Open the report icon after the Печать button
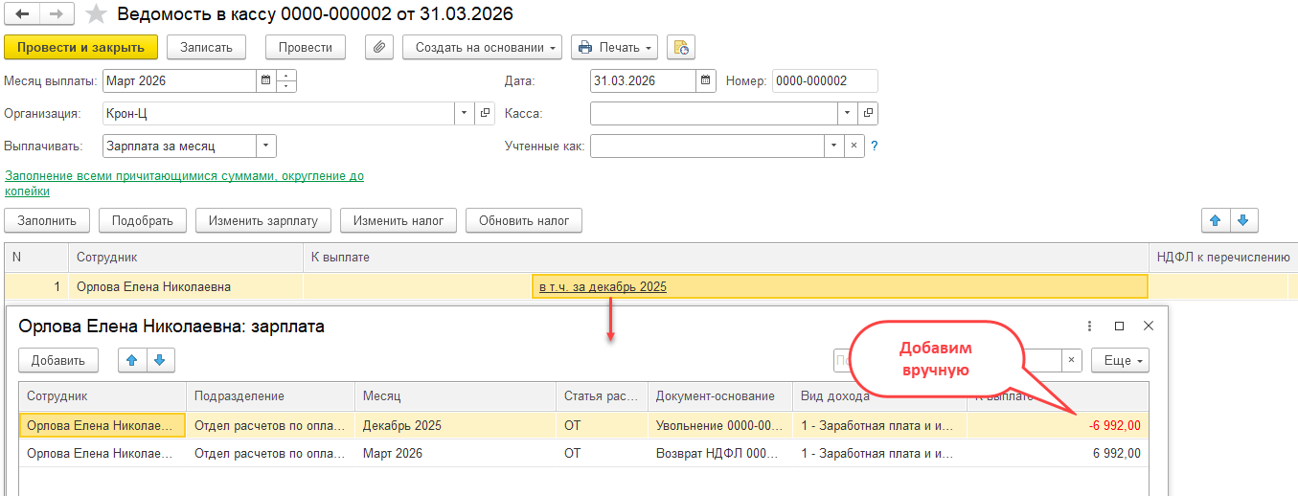This screenshot has width=1298, height=496. (681, 47)
